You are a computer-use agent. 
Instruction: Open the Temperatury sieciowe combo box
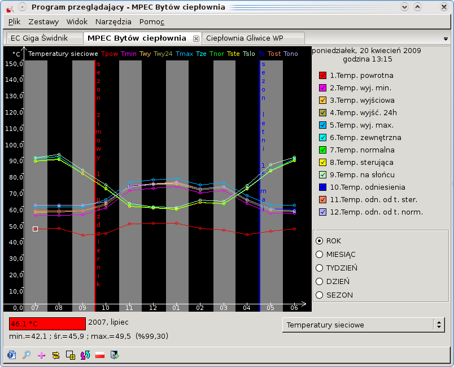364,325
